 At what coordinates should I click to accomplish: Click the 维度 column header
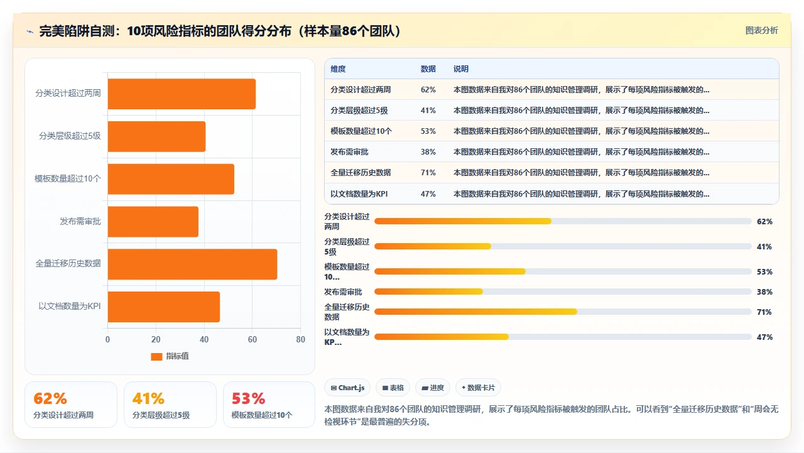click(338, 69)
